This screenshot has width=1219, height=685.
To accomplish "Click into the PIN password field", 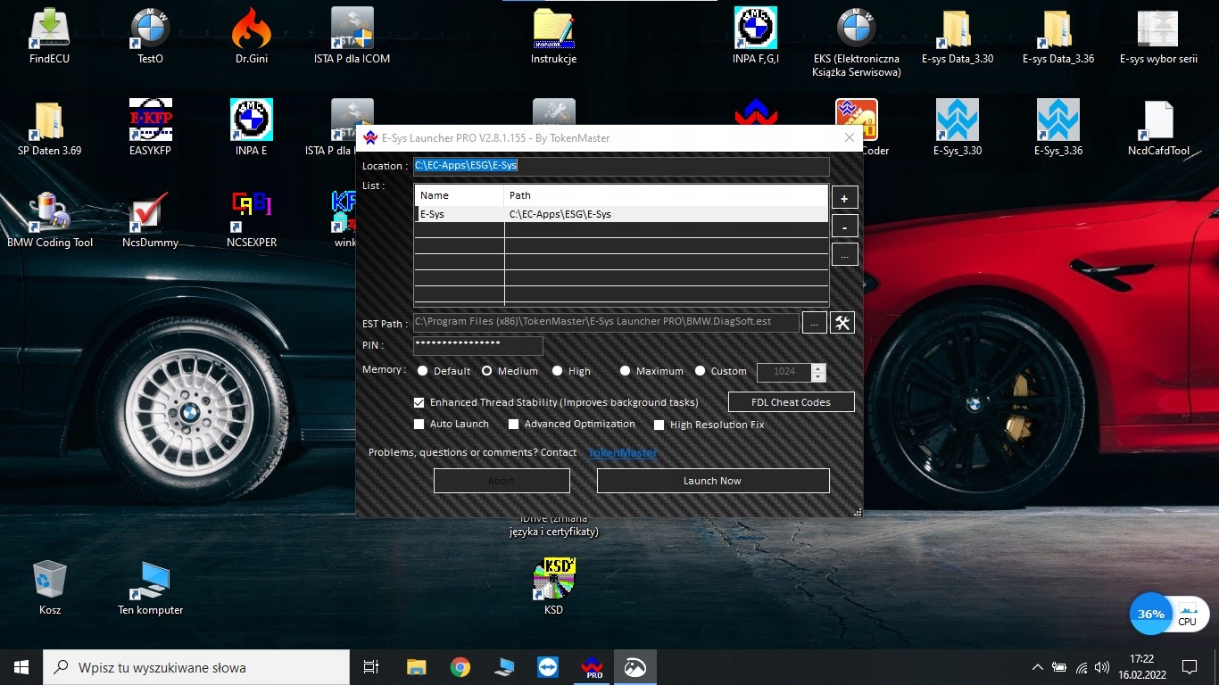I will click(477, 345).
